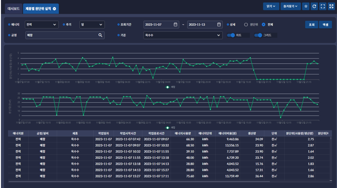Switch to the 대시보드 tab

14,9
